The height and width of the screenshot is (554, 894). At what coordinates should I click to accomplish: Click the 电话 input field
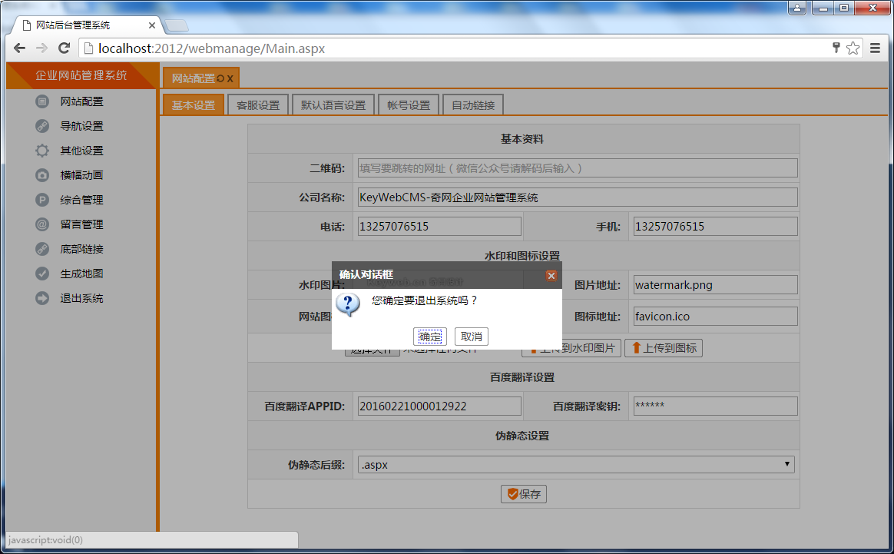coord(439,227)
